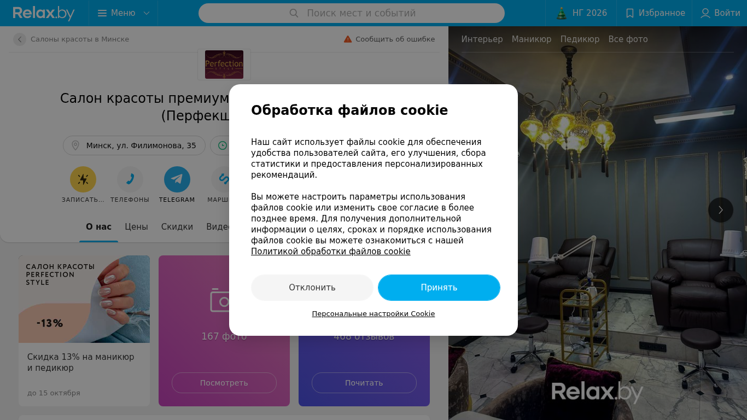Click the search field Поиск мест и событий
Viewport: 747px width, 420px height.
(352, 13)
